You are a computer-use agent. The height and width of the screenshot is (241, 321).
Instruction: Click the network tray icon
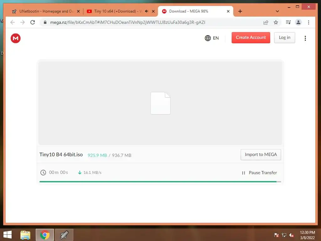click(x=284, y=235)
